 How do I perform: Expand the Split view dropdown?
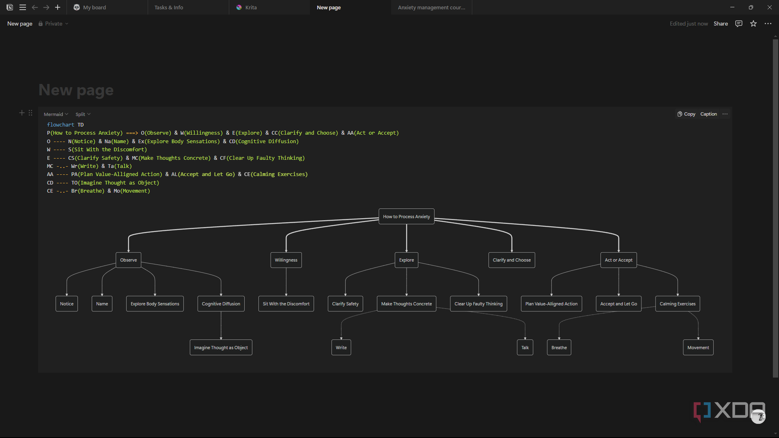(x=83, y=114)
